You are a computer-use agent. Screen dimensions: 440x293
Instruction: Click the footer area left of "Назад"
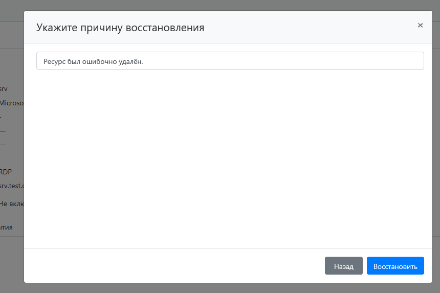pos(174,266)
